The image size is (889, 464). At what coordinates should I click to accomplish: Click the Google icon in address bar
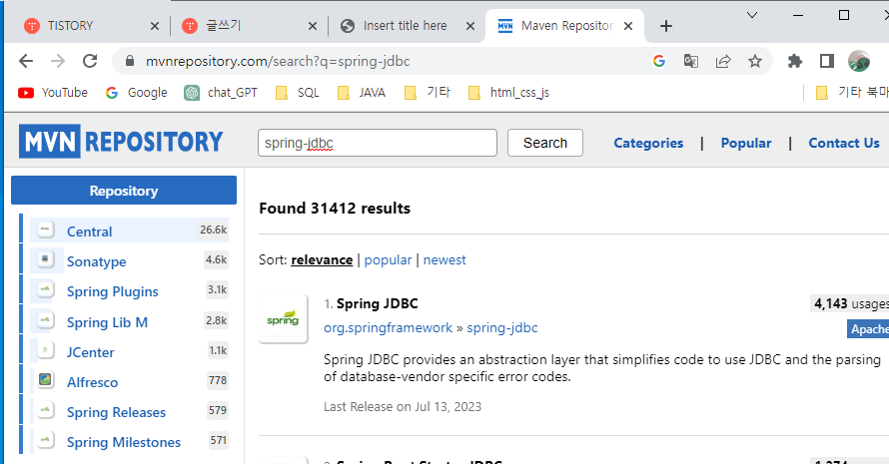pyautogui.click(x=659, y=61)
